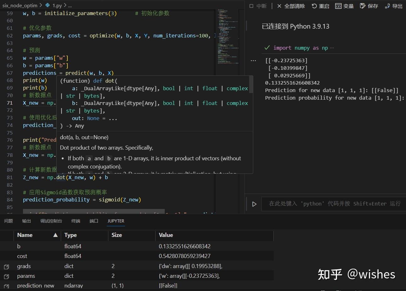Run the input cell with the play arrow
The height and width of the screenshot is (291, 406).
pyautogui.click(x=254, y=204)
